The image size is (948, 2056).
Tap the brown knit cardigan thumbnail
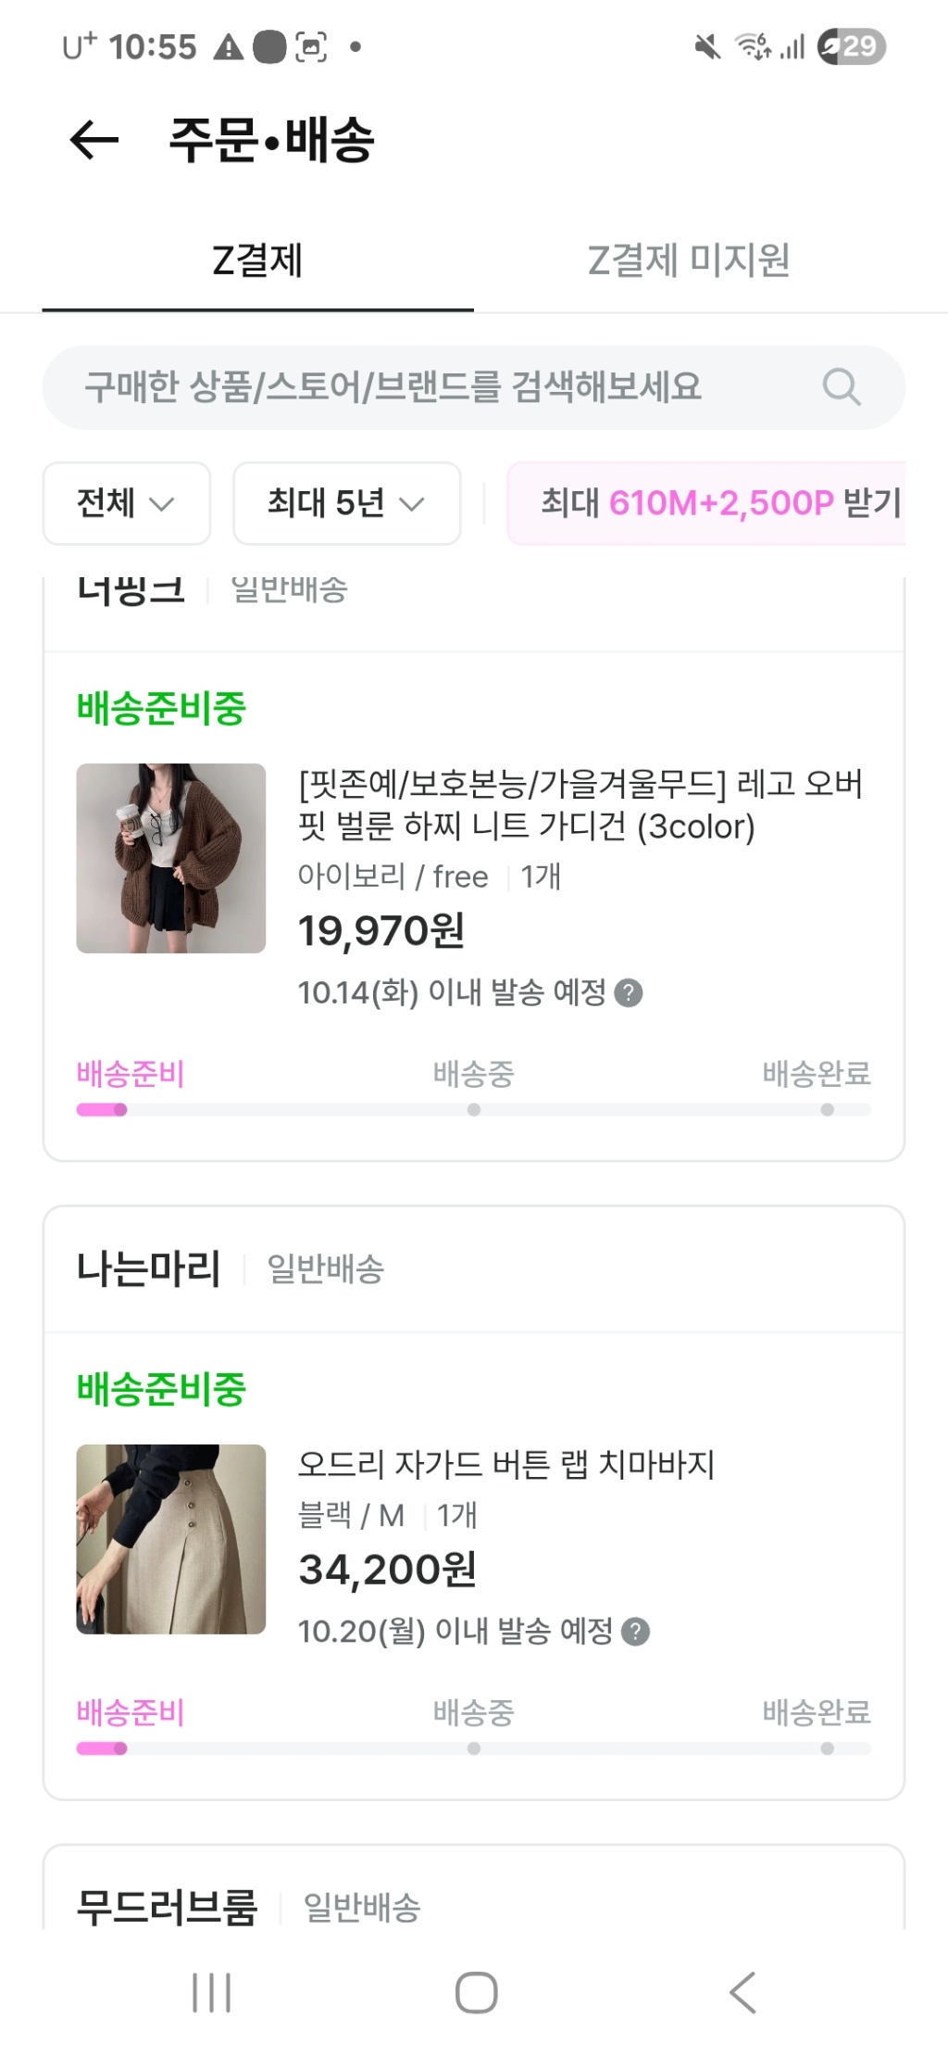pyautogui.click(x=171, y=858)
